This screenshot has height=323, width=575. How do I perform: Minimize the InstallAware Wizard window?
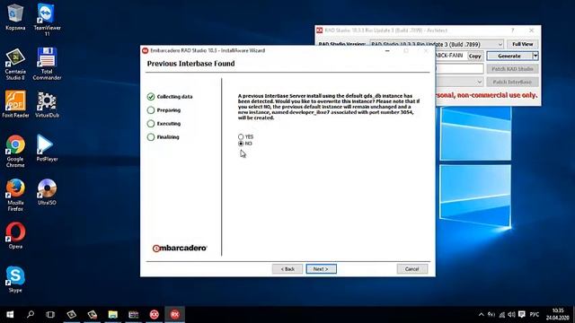[x=387, y=50]
